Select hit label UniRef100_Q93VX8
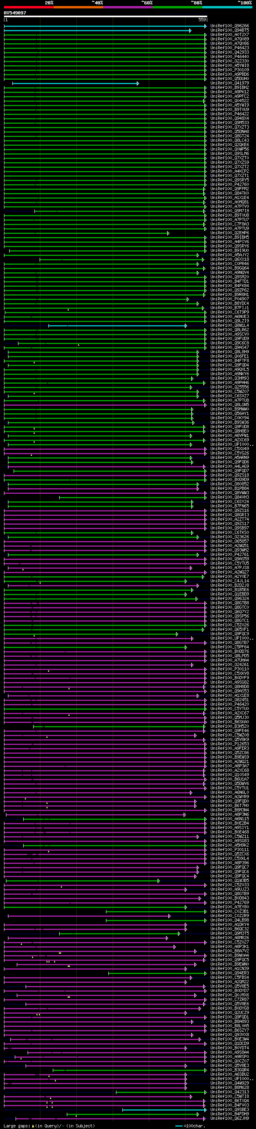The height and width of the screenshot is (1129, 256). (x=229, y=1034)
